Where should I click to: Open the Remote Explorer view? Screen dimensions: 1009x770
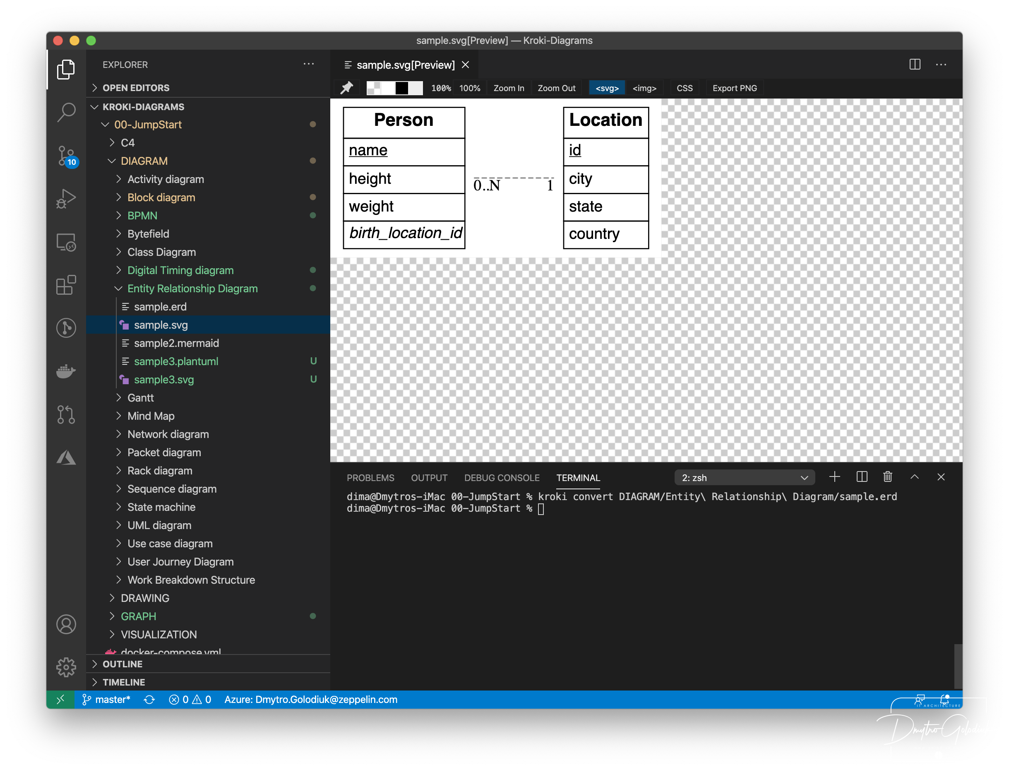click(66, 242)
